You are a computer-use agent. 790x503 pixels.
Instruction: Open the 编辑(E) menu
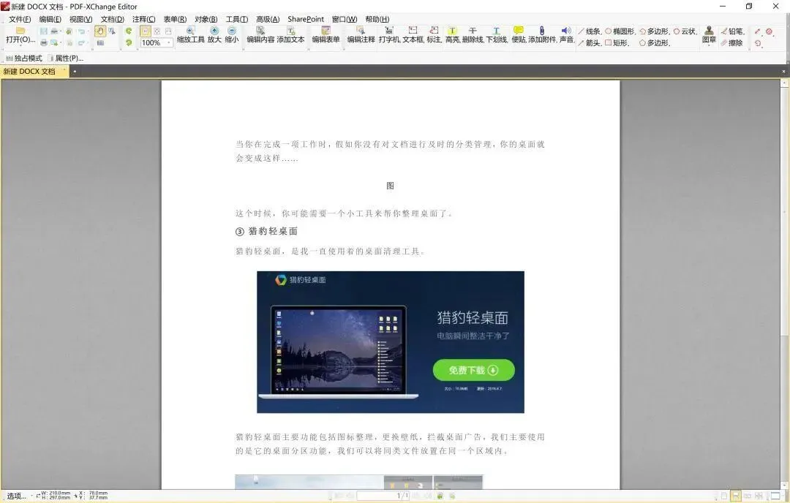click(50, 19)
